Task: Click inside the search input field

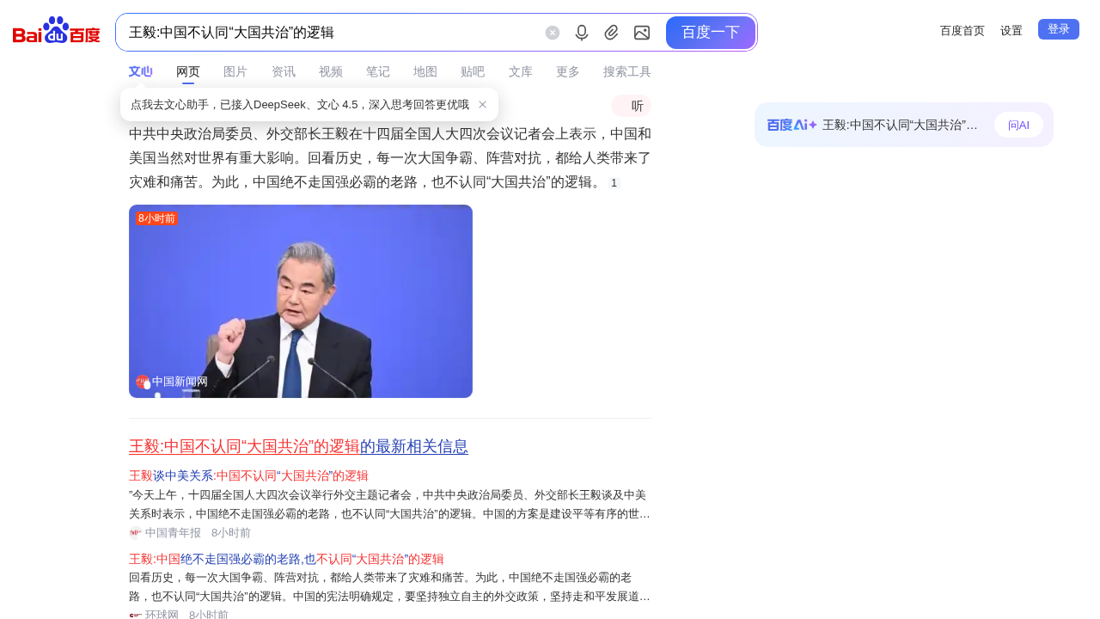Action: click(327, 33)
